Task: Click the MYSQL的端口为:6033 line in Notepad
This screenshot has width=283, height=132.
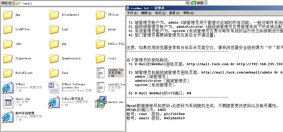Action: [146, 110]
